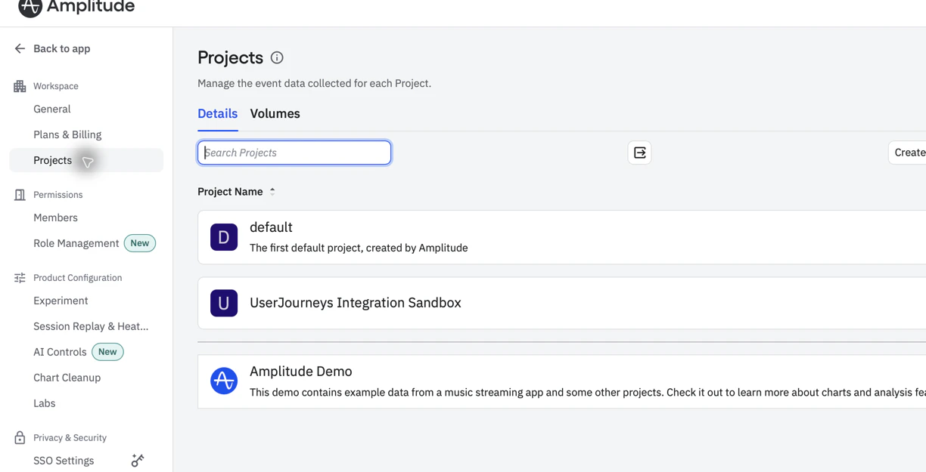Click the Project Name column header
Viewport: 926px width, 472px height.
[x=230, y=192]
